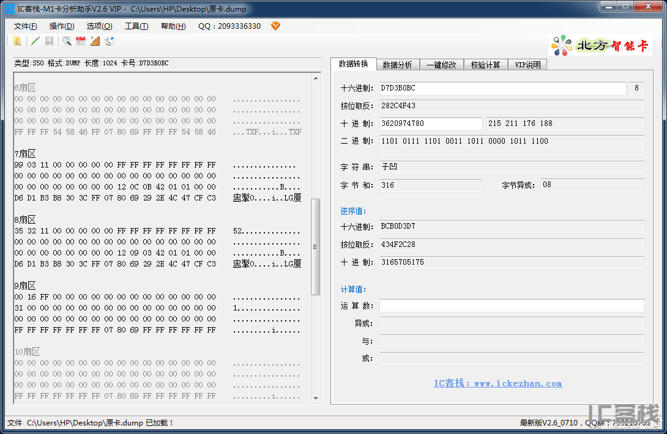Image resolution: width=667 pixels, height=434 pixels.
Task: Click the note with blue arrow icon
Action: pos(110,41)
